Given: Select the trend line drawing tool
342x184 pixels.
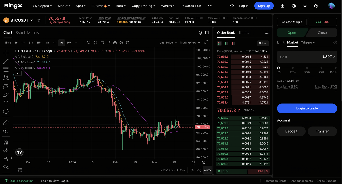Looking at the screenshot, I should [x=6, y=61].
